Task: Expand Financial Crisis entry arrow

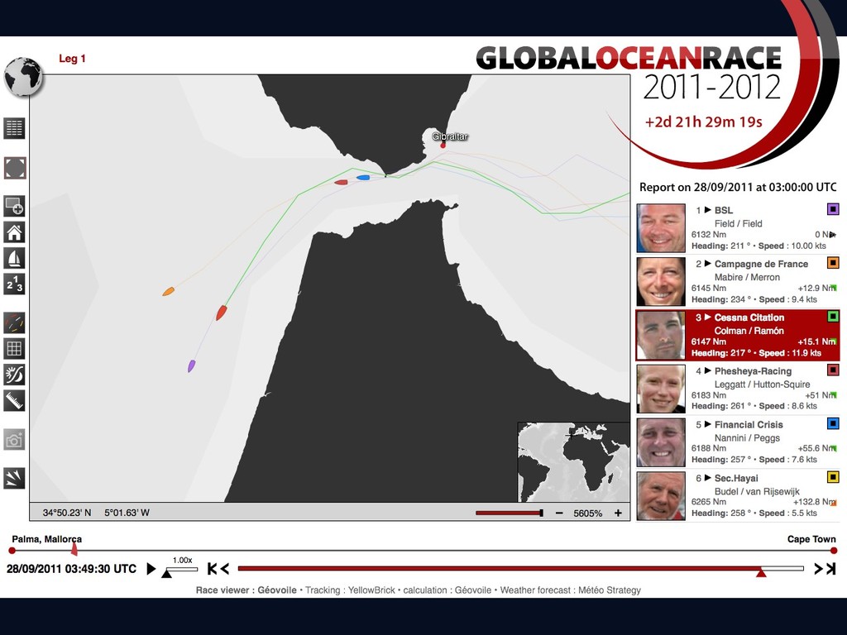Action: (708, 424)
